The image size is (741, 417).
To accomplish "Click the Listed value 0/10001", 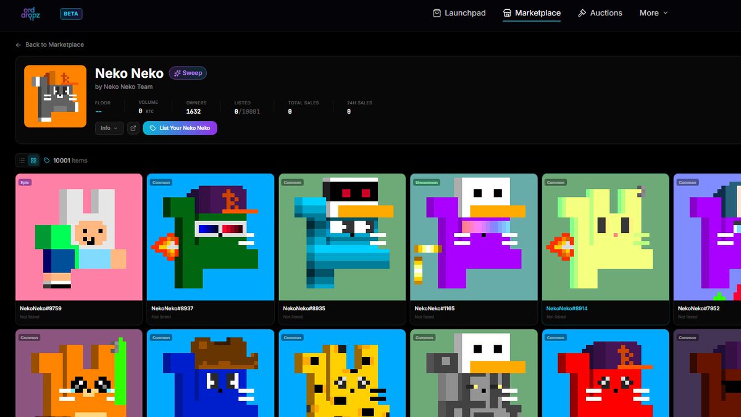I will 247,111.
